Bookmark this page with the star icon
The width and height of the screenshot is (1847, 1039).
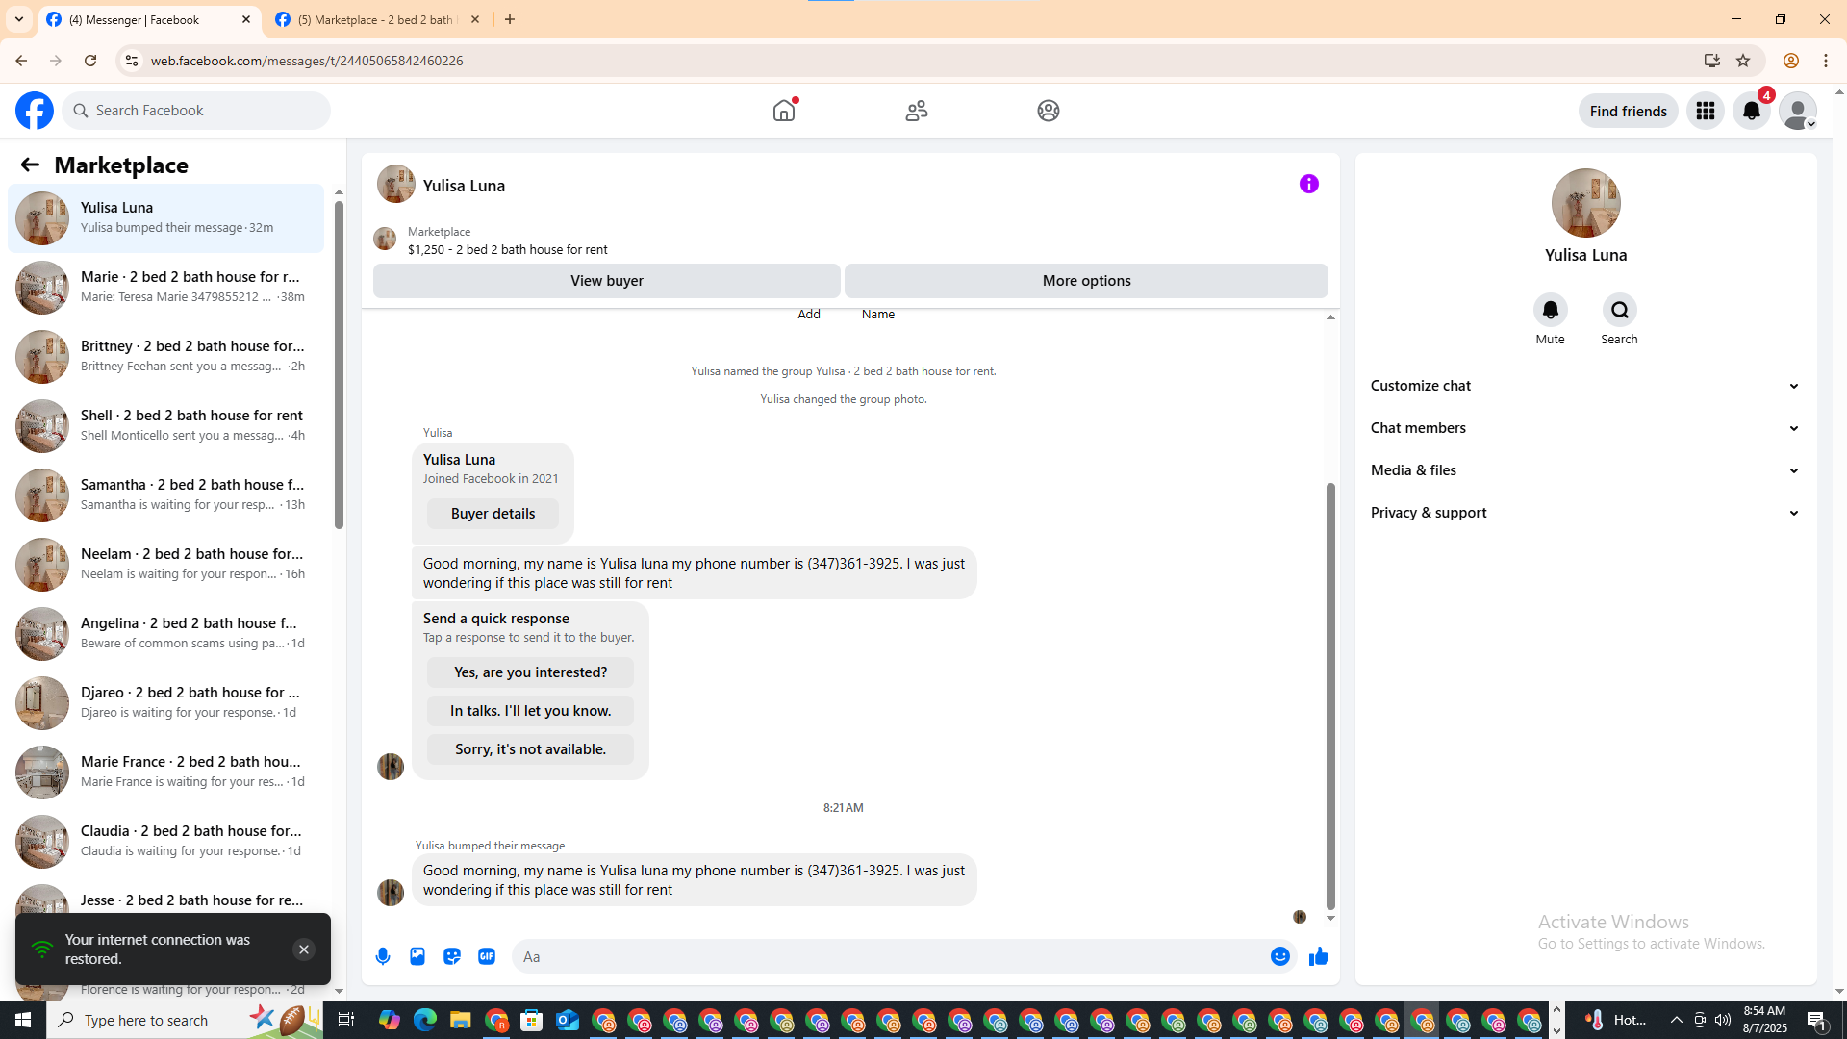coord(1743,61)
